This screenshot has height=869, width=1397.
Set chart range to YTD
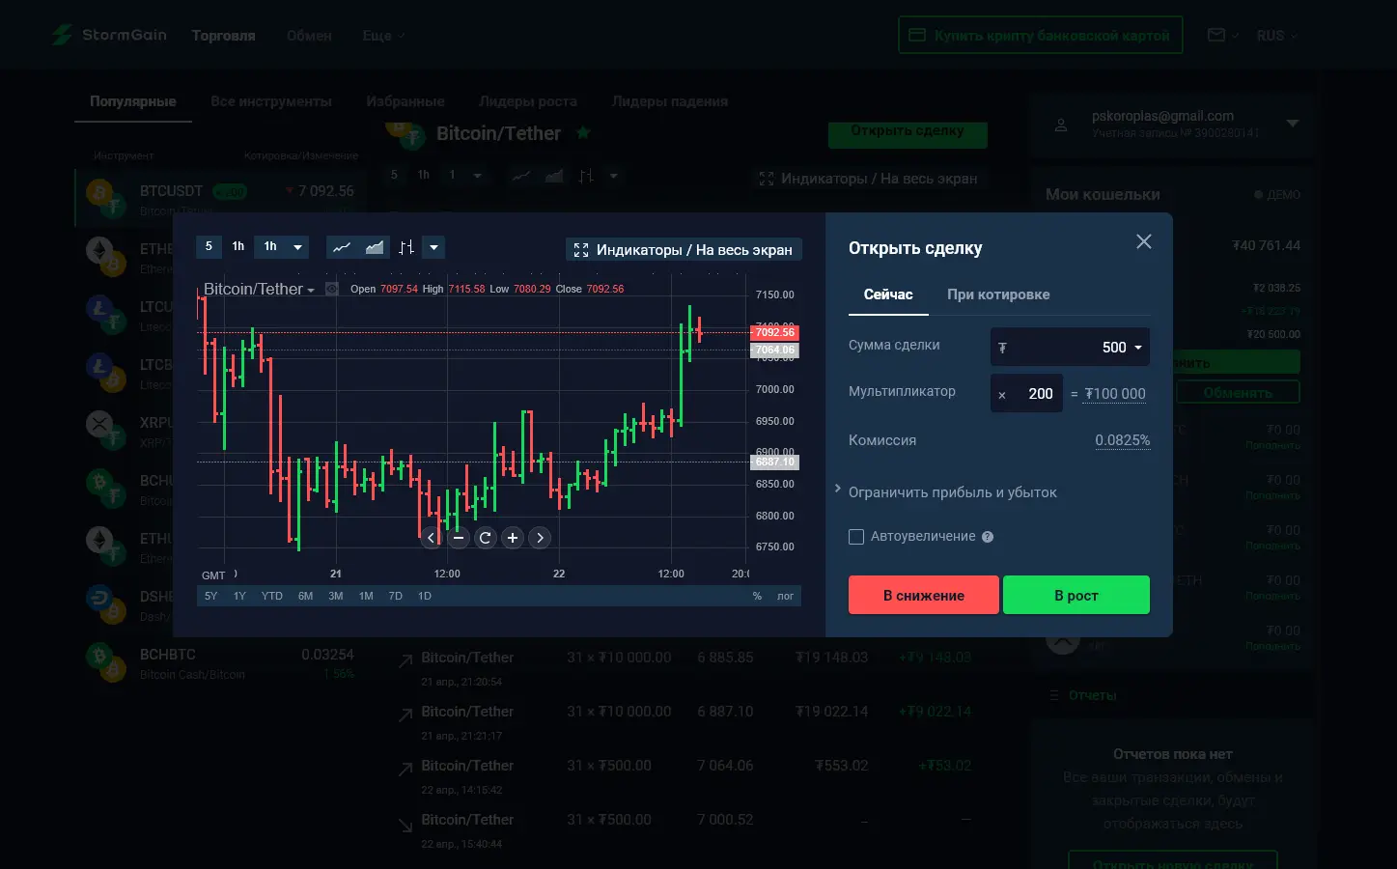(x=272, y=596)
